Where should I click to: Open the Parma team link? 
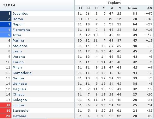coord(18,41)
